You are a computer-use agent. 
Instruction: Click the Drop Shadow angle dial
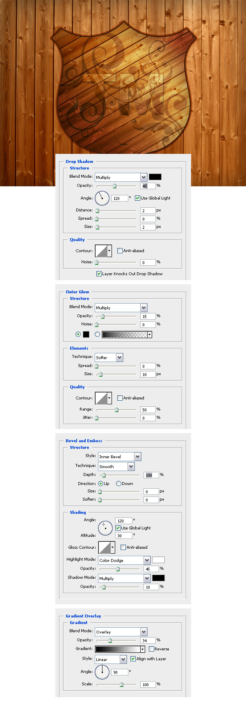point(102,198)
